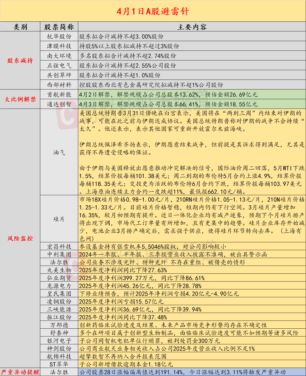The image size is (306, 376).
Task: Click 股东拟合计减持不超1.0%股份 cell
Action: click(192, 75)
